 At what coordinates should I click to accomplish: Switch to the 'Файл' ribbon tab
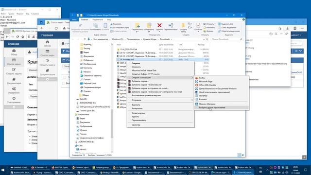point(74,19)
